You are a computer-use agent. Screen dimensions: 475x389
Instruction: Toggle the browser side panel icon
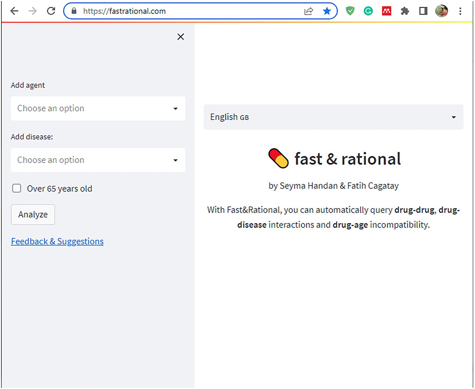point(423,11)
